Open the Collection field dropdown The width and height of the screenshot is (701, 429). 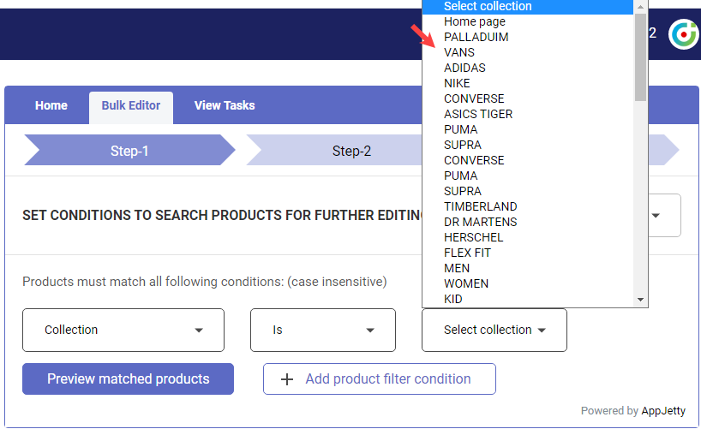click(123, 330)
